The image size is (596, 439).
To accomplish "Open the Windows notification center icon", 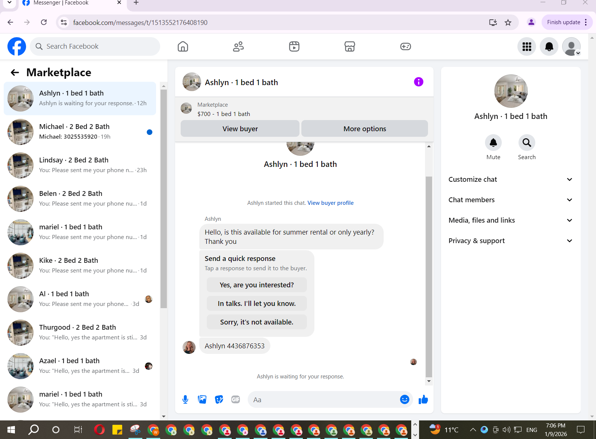I will pos(580,430).
